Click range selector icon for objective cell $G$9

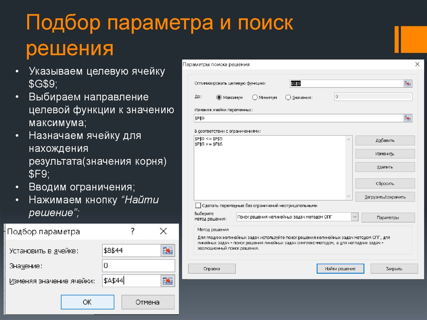pyautogui.click(x=407, y=84)
